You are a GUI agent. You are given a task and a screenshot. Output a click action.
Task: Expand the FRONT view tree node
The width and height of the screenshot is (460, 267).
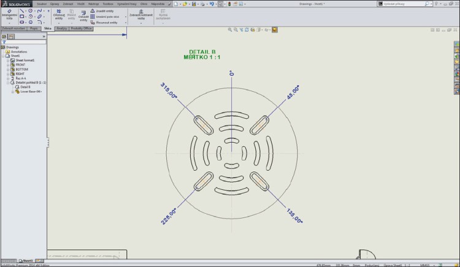(9, 65)
